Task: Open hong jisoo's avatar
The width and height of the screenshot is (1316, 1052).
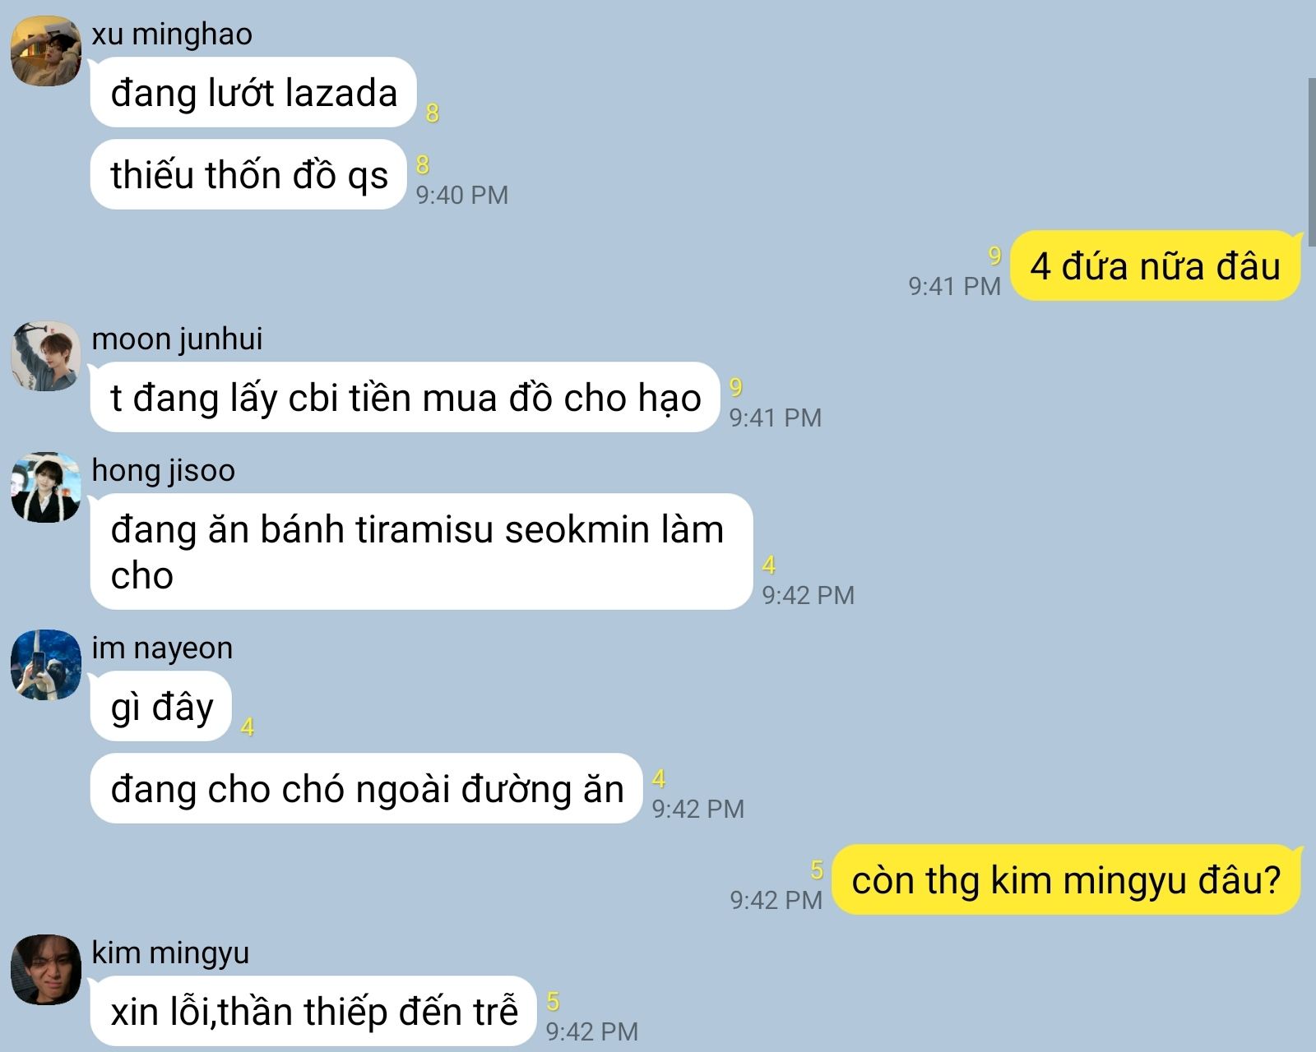Action: [46, 487]
